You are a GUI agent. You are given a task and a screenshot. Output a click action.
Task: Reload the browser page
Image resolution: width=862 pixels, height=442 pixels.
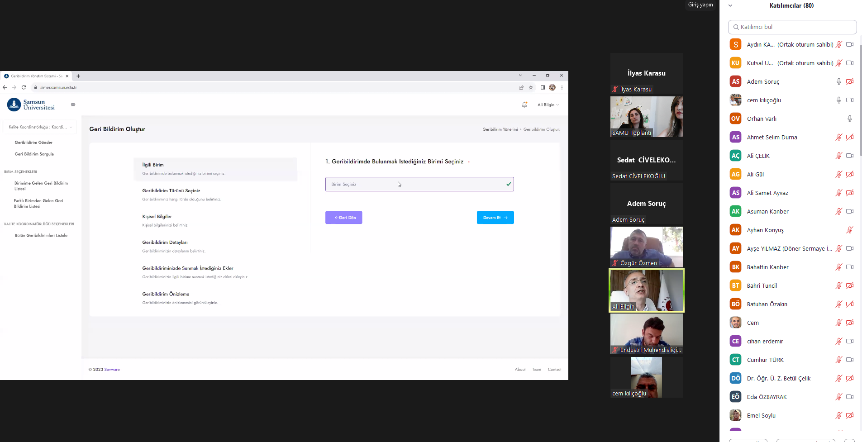click(x=24, y=87)
